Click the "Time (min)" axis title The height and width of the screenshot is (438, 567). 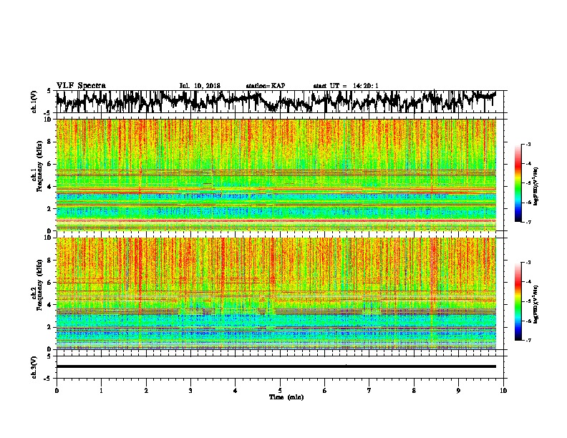tap(286, 397)
